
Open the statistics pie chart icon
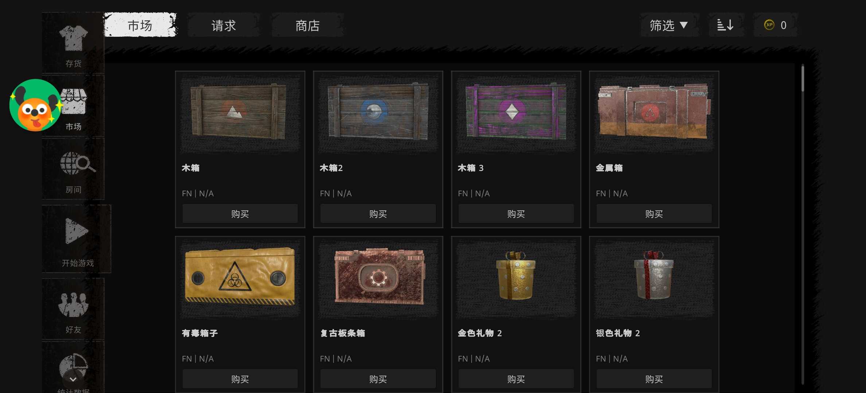point(74,366)
